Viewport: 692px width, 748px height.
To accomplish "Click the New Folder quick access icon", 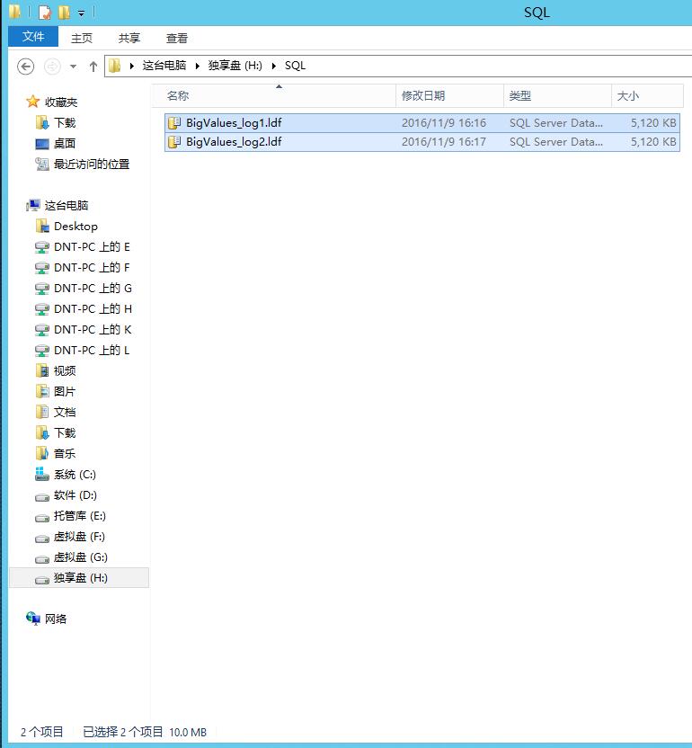I will [x=64, y=12].
